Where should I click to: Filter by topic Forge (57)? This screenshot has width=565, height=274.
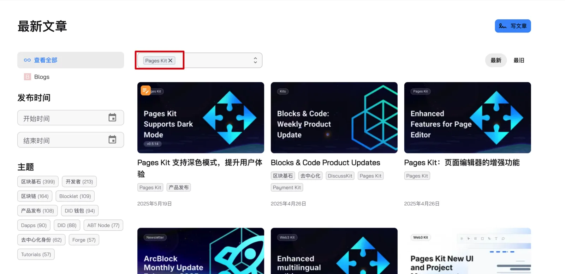pyautogui.click(x=84, y=240)
